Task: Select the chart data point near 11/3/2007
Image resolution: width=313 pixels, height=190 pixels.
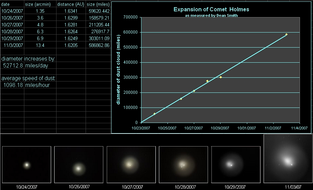Action: [286, 35]
